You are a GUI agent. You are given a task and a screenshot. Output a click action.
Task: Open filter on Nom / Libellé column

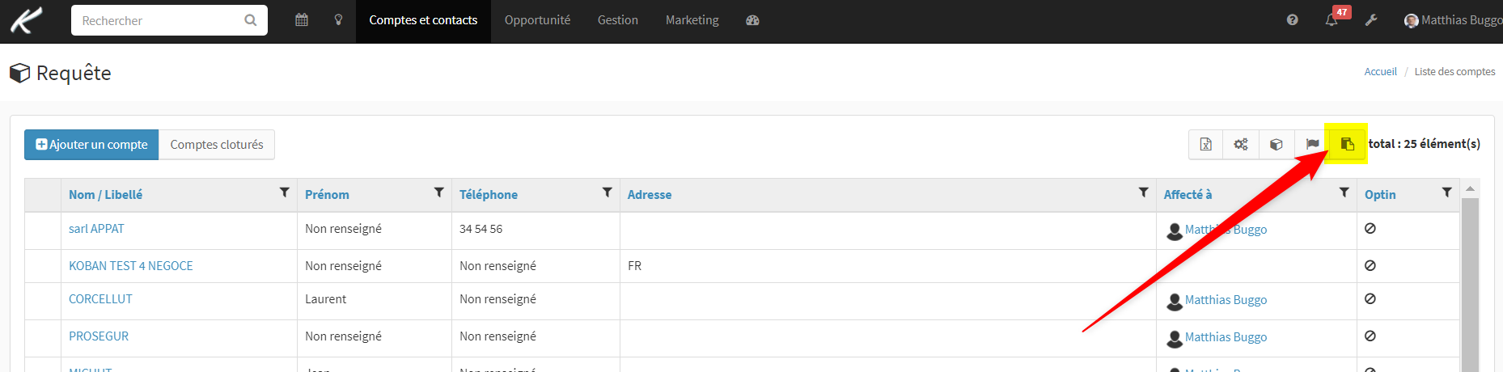(285, 192)
